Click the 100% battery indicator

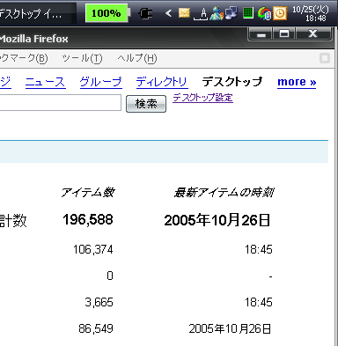pyautogui.click(x=107, y=13)
